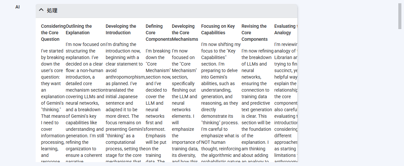Image resolution: width=404 pixels, height=166 pixels.
Task: Select the 'Defining Core Components' heading
Action: (159, 33)
